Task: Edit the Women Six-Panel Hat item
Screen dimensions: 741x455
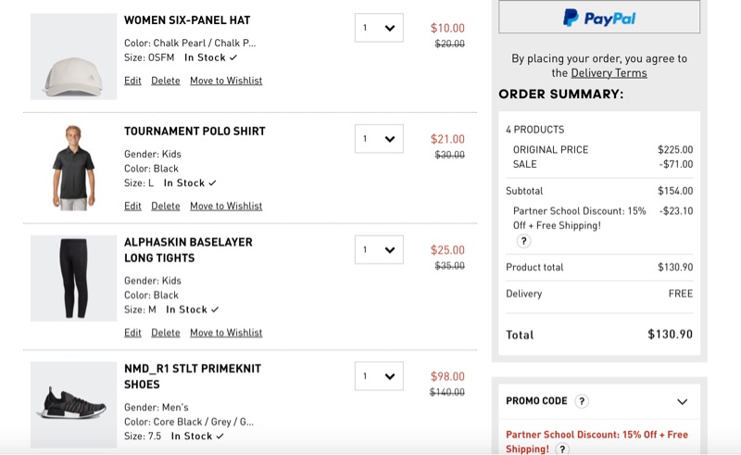Action: click(x=132, y=81)
